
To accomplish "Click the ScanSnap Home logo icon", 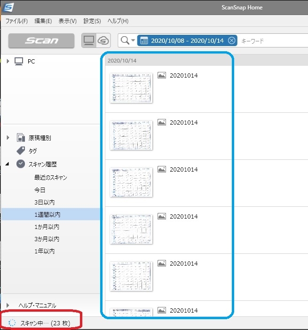I will coord(8,8).
